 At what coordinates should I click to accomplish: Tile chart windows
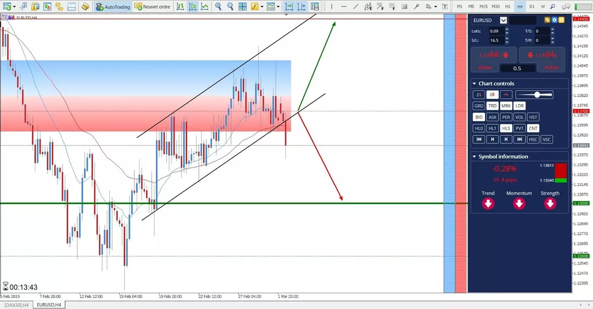click(242, 6)
